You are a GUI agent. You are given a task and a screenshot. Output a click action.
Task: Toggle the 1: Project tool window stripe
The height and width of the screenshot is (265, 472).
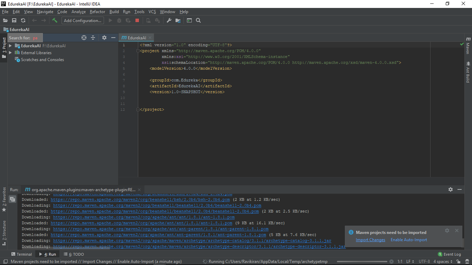(x=4, y=48)
